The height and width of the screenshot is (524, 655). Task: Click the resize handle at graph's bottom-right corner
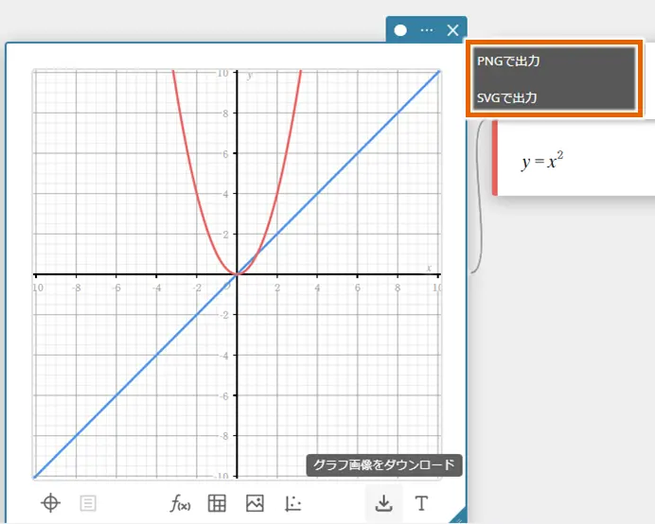click(458, 516)
